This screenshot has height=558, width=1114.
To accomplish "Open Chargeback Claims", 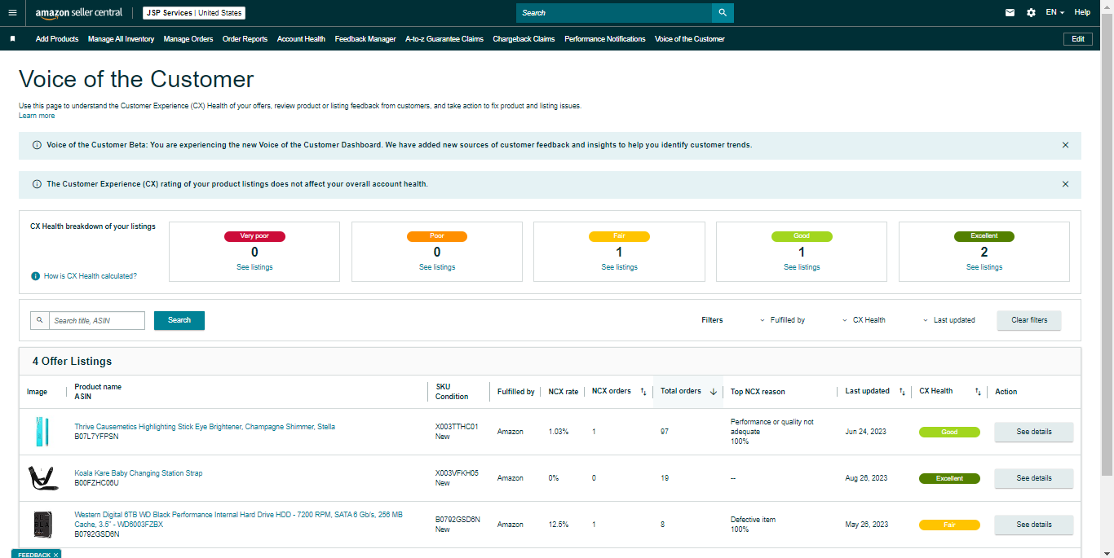I will coord(524,38).
